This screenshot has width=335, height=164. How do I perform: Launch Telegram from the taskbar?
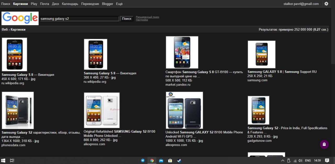(143, 161)
